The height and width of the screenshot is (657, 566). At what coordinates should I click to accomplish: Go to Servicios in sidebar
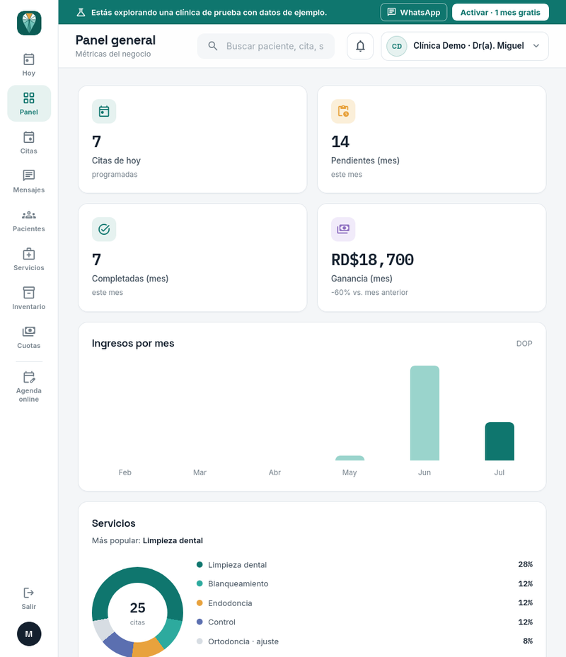29,260
